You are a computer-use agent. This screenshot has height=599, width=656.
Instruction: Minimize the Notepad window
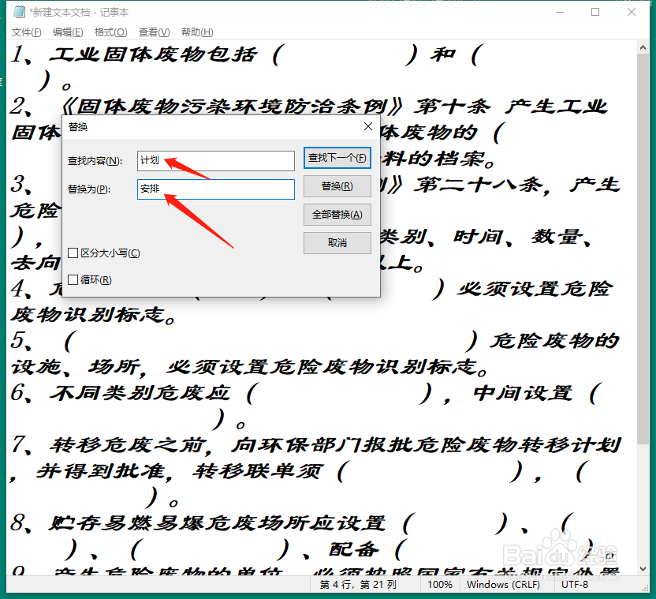pyautogui.click(x=560, y=12)
